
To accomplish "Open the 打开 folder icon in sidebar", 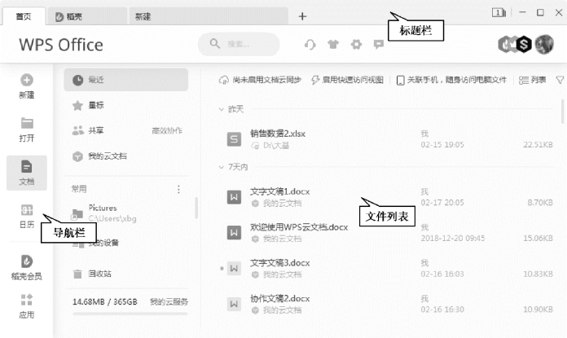I will click(27, 123).
